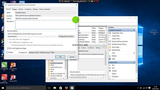Switch to the Settings tab in Properties
The width and height of the screenshot is (160, 90).
35,9
